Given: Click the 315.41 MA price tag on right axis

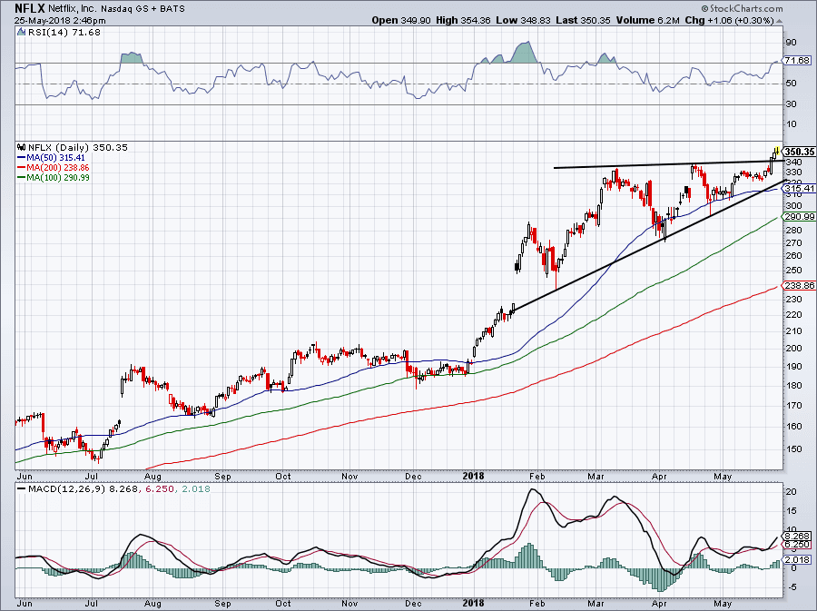Looking at the screenshot, I should click(x=800, y=189).
